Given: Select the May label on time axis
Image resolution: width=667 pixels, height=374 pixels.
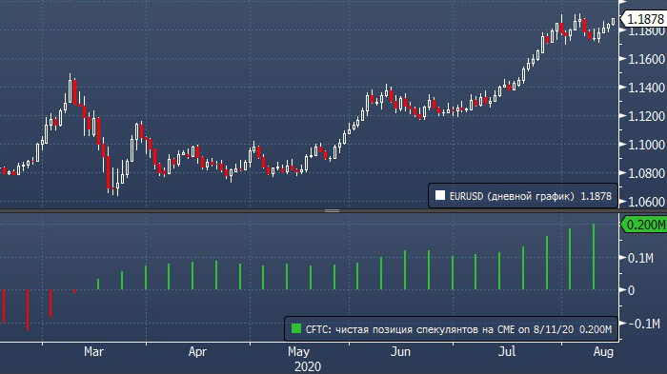Looking at the screenshot, I should [298, 352].
